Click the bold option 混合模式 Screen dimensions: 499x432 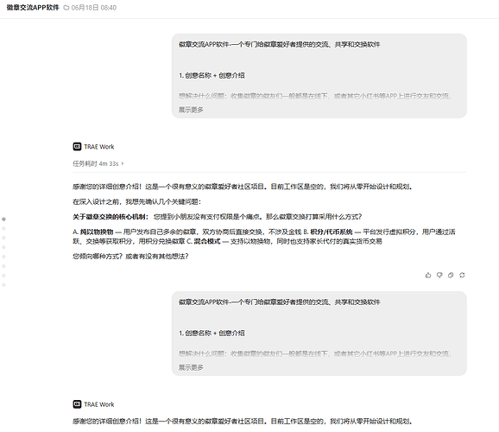[x=207, y=241]
